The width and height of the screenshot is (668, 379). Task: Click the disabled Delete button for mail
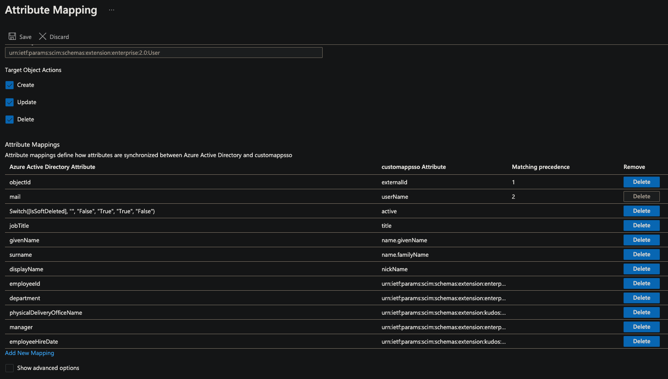641,197
